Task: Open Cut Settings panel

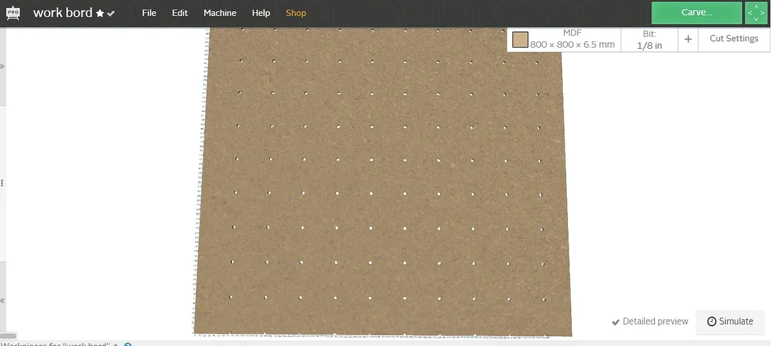Action: [x=734, y=39]
